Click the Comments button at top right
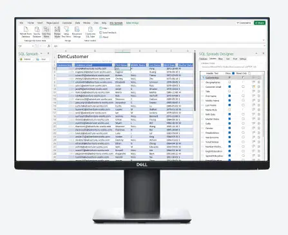Image resolution: width=288 pixels, height=235 pixels. [x=244, y=23]
